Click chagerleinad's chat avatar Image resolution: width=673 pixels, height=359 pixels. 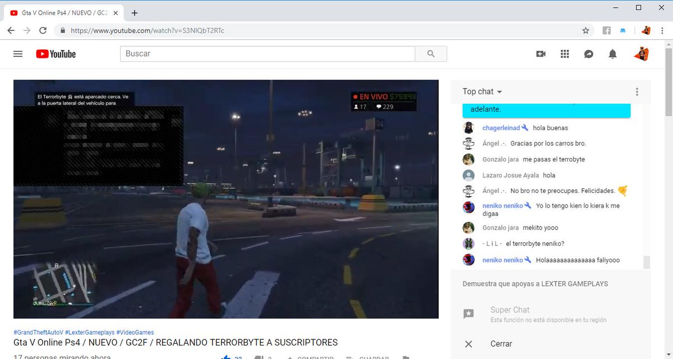[x=469, y=128]
